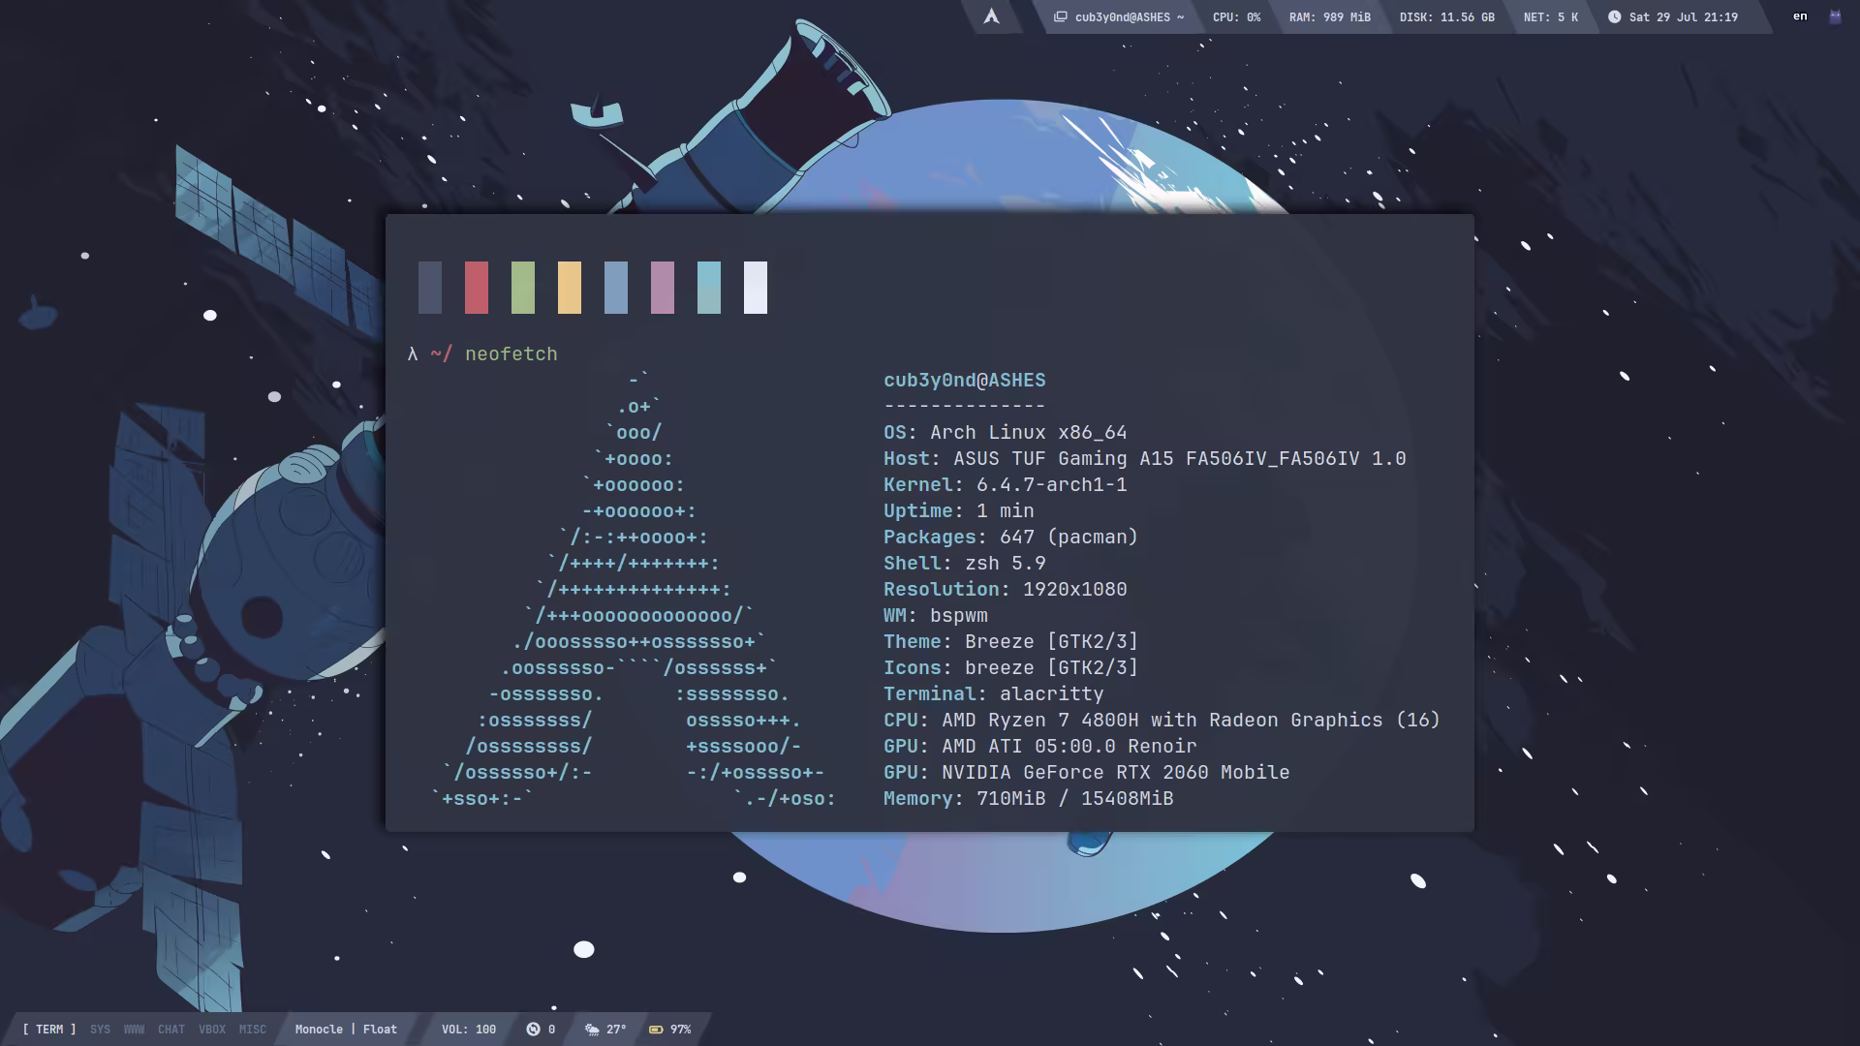
Task: Click the purple ghost tray icon
Action: (1835, 16)
